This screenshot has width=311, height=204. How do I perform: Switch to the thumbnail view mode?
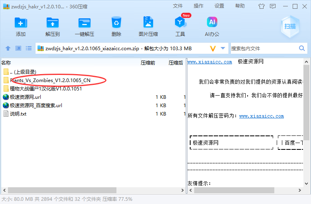18,48
